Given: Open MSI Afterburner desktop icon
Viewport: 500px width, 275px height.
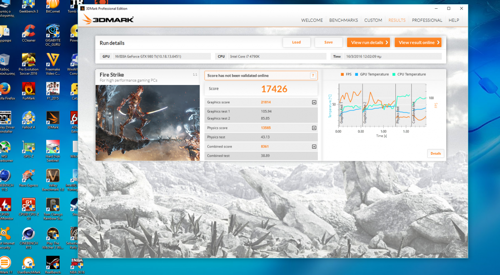Looking at the screenshot, I should (5, 151).
